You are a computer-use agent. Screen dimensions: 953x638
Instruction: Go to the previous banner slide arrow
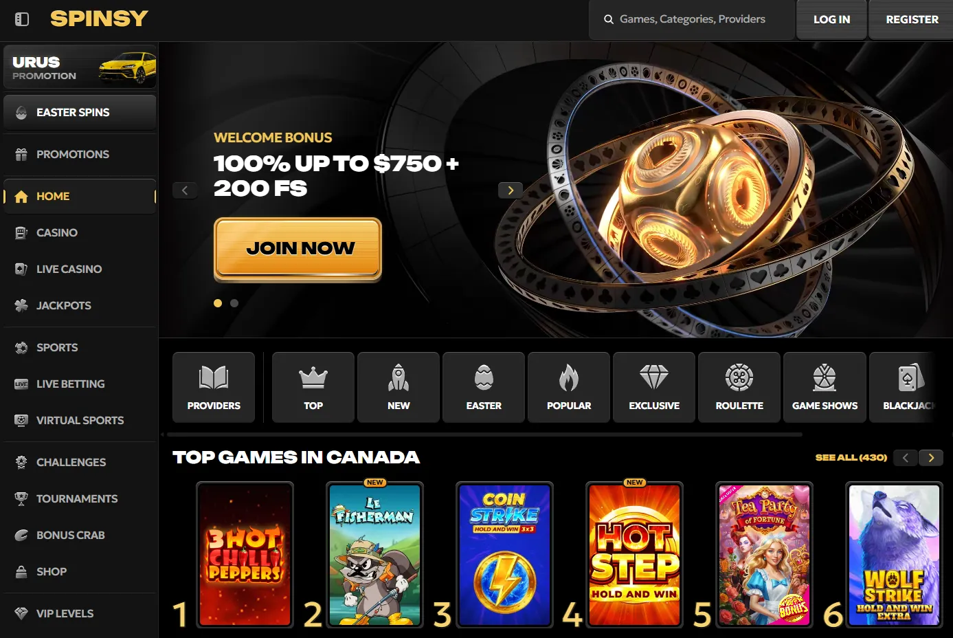coord(185,190)
